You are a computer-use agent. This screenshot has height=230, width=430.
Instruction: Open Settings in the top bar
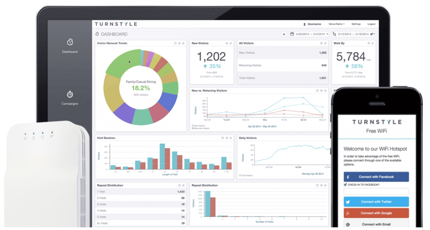(356, 24)
